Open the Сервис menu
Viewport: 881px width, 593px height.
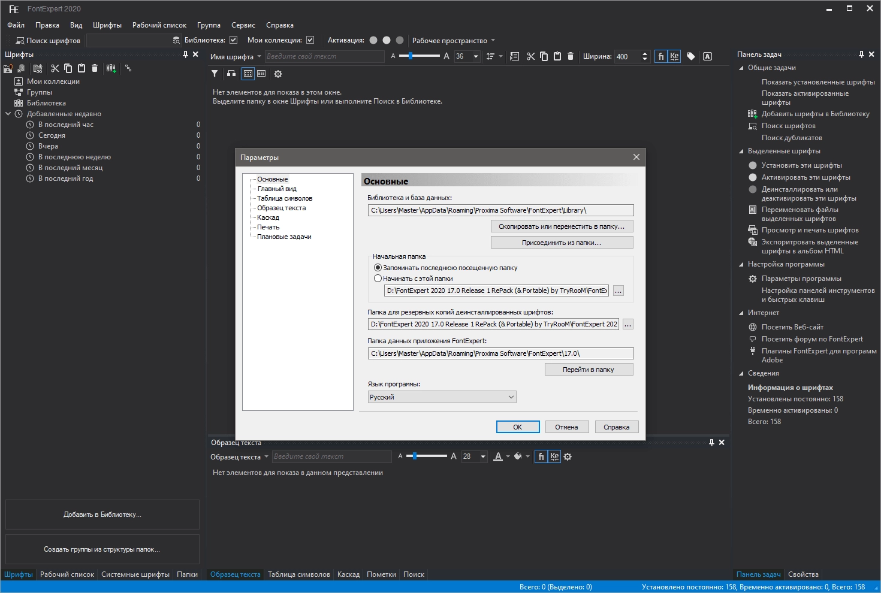point(243,25)
